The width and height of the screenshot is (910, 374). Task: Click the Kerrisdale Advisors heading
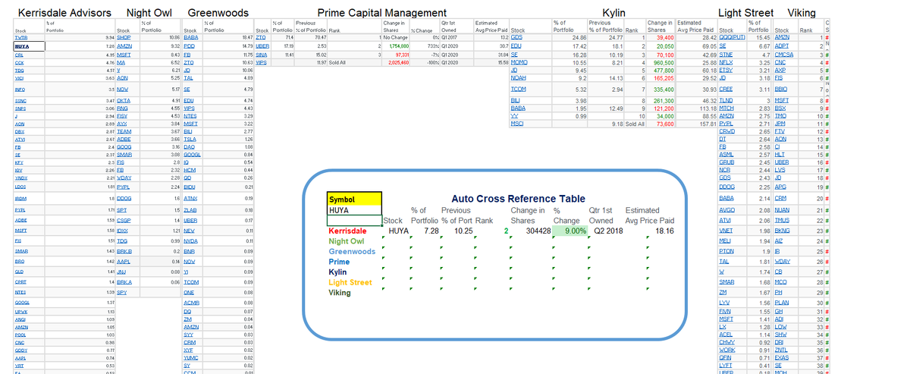point(64,13)
